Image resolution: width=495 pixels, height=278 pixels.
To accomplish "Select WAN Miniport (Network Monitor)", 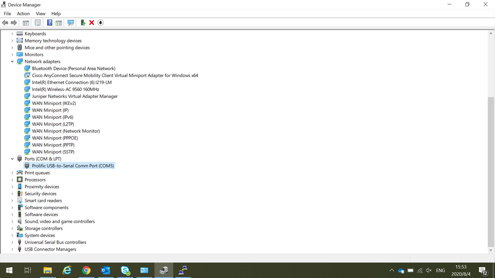I will 66,131.
